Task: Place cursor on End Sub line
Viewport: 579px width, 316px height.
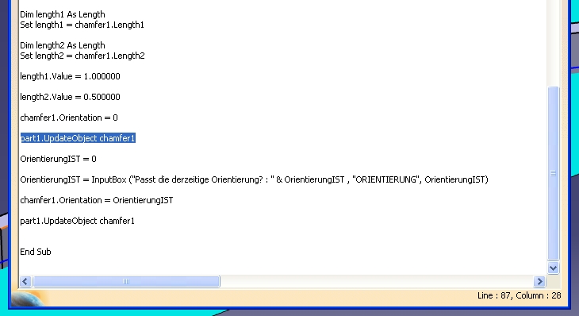Action: point(36,252)
